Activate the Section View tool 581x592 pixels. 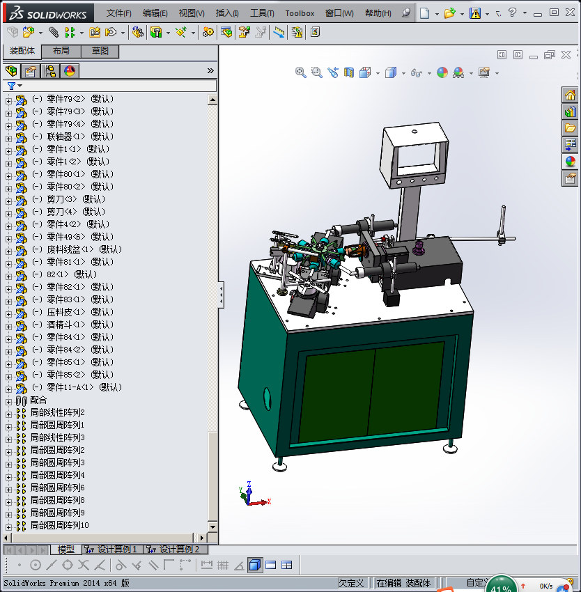(349, 72)
